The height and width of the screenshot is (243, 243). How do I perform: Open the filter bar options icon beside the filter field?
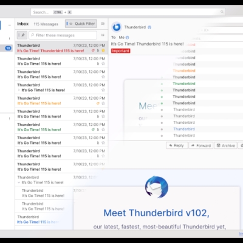pyautogui.click(x=103, y=35)
